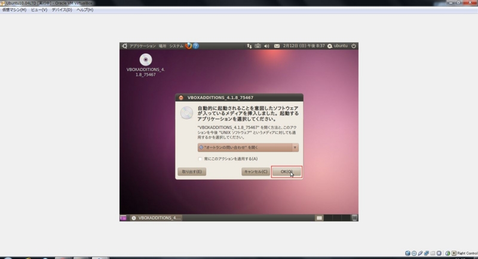
Task: Click the VirtualBox display status icon
Action: (439, 253)
